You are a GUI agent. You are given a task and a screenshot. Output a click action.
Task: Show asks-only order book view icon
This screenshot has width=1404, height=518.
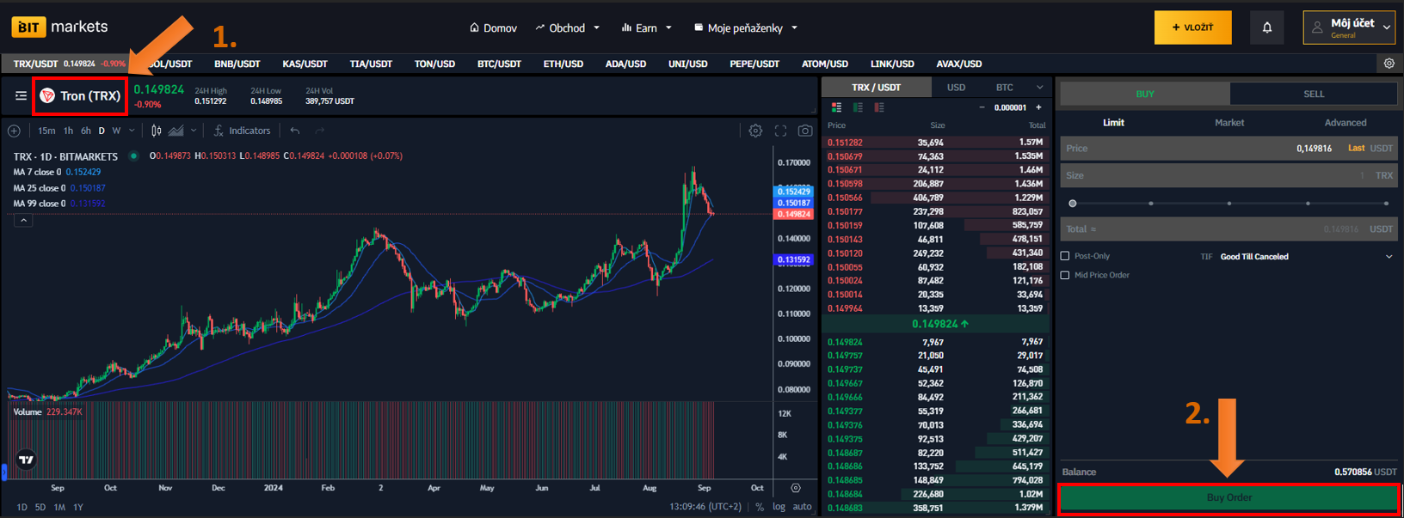878,107
